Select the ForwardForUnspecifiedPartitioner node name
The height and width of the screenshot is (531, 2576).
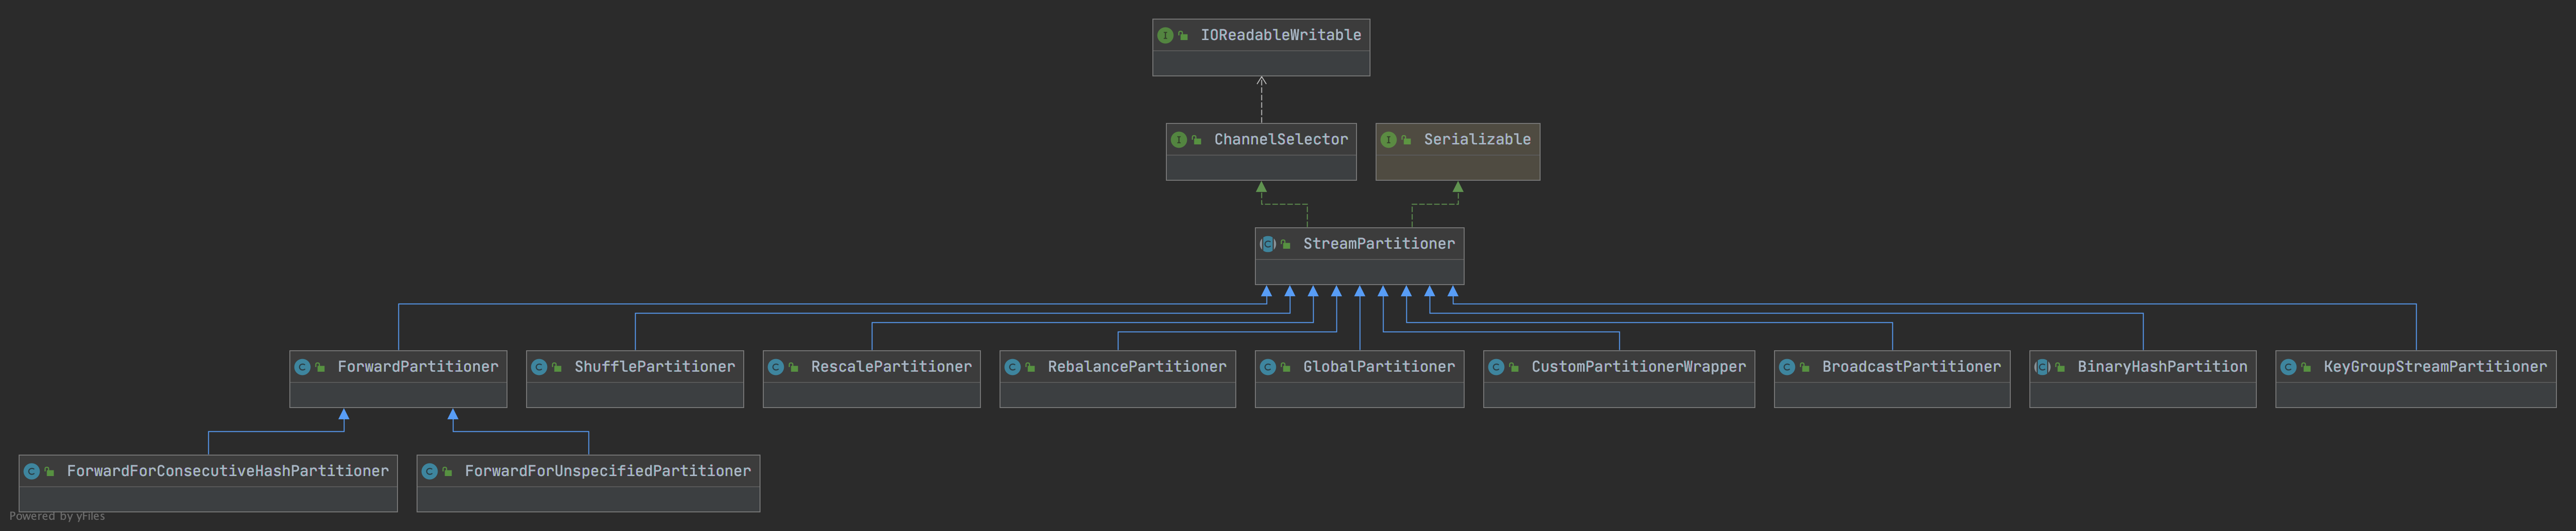click(608, 471)
